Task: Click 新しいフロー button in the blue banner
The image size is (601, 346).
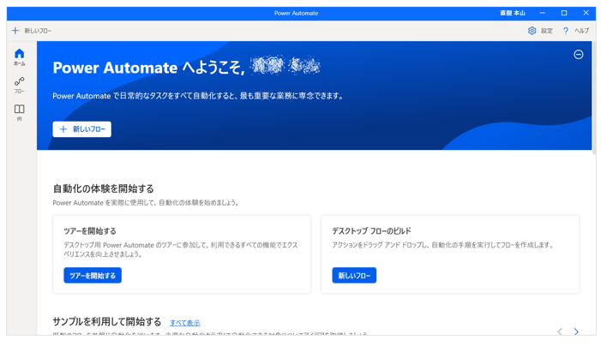Action: pyautogui.click(x=82, y=129)
